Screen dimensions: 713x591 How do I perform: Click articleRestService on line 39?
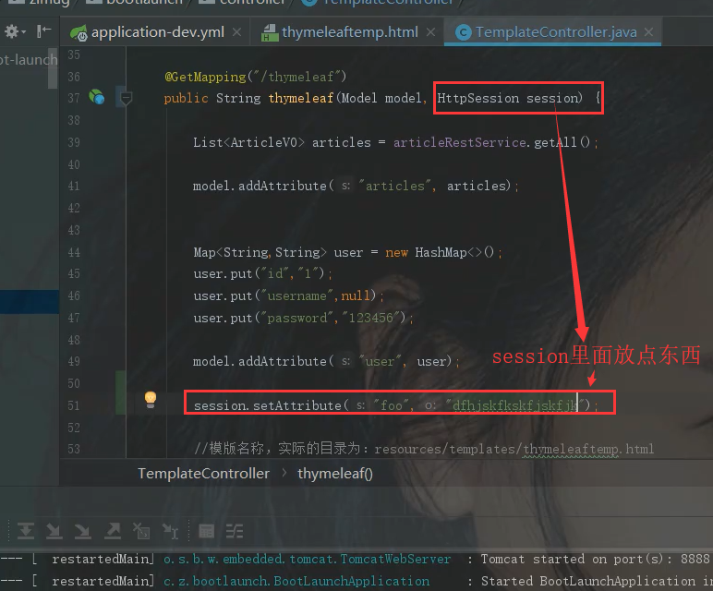pyautogui.click(x=460, y=142)
